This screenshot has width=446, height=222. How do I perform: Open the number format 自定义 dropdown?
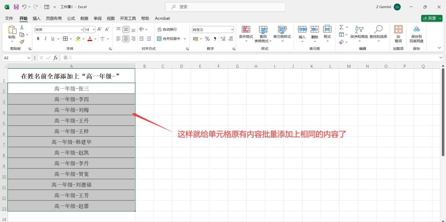(x=232, y=30)
